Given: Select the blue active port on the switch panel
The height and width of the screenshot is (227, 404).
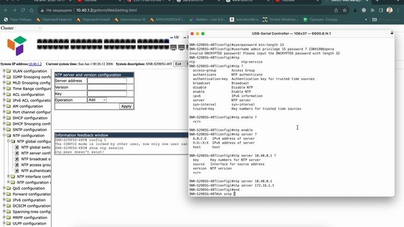Looking at the screenshot, I should coord(167,41).
